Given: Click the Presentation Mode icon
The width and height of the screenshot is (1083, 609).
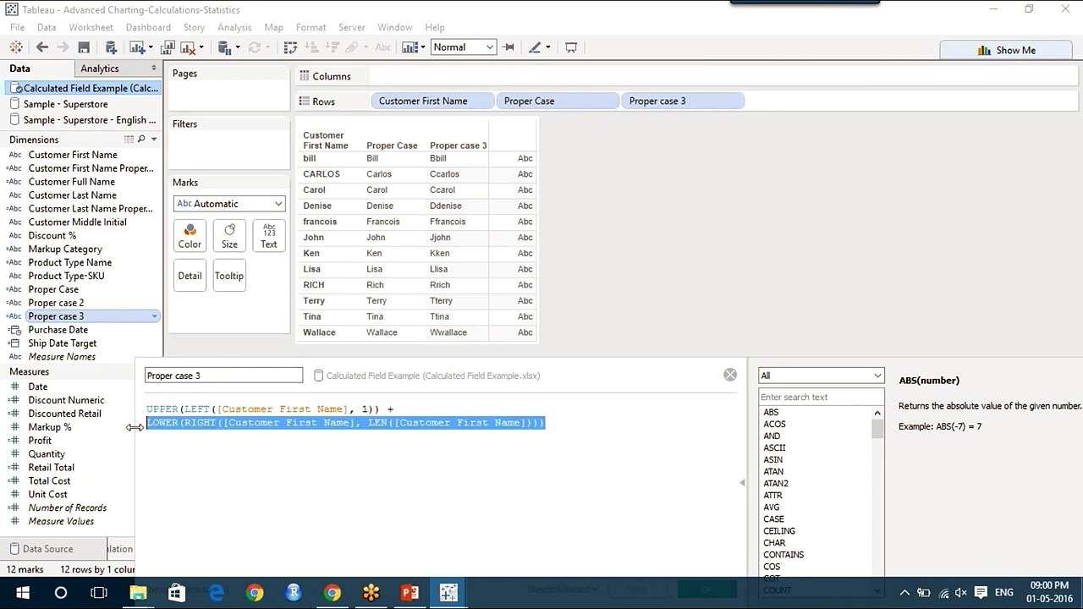Looking at the screenshot, I should 571,47.
